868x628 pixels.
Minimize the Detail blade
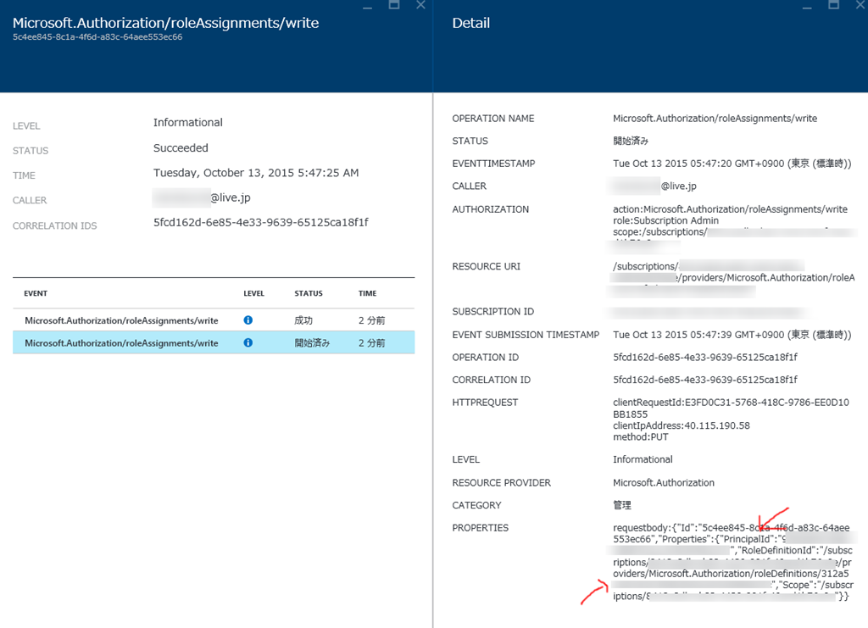(807, 6)
